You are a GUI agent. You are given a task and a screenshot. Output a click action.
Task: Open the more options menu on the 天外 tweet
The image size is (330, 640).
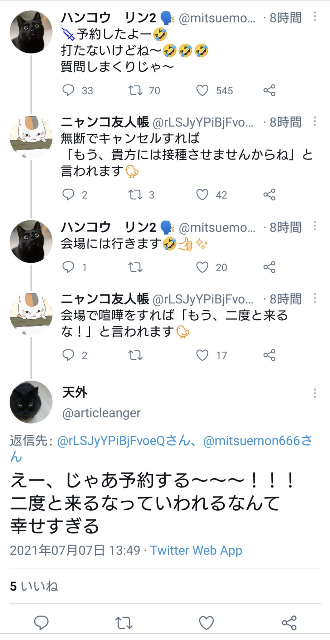coord(314,393)
